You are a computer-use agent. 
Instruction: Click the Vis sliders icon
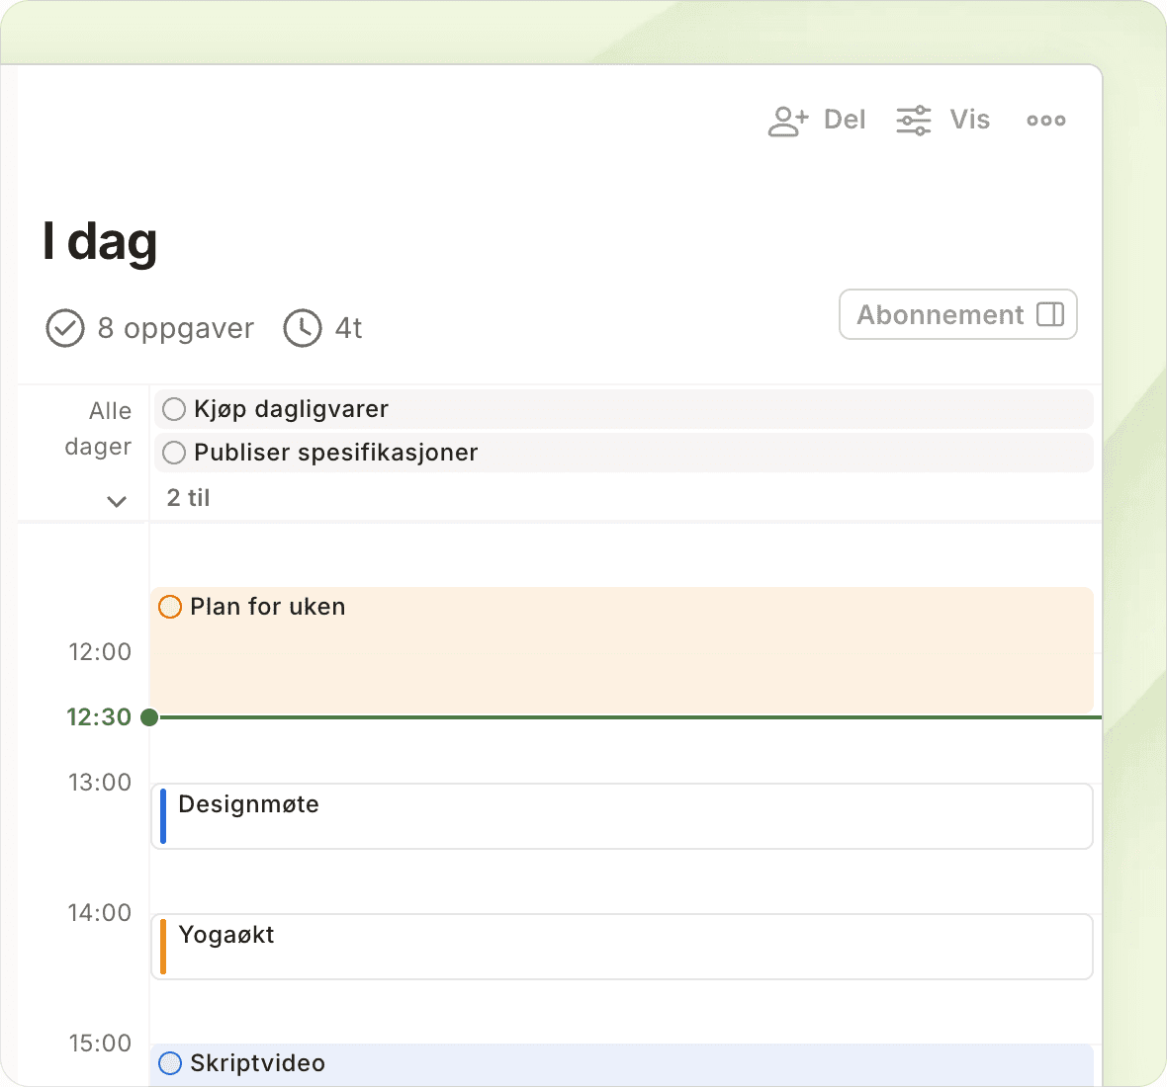tap(913, 121)
